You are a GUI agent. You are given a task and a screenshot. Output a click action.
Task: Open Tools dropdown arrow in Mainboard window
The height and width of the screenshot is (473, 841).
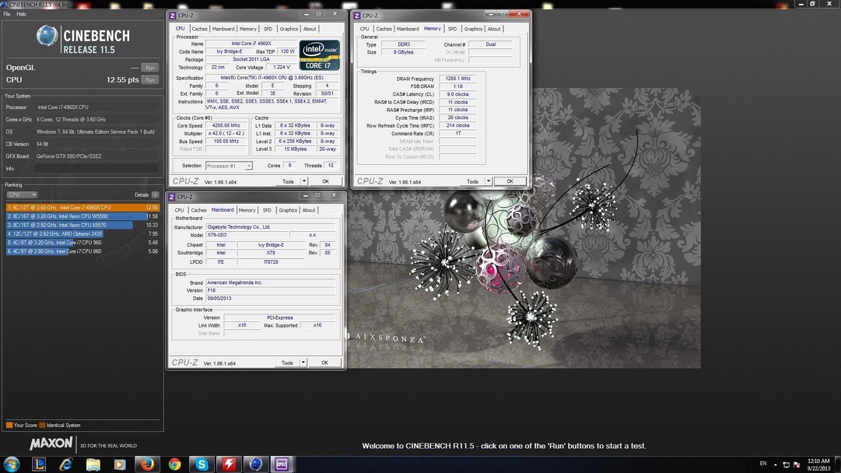(x=303, y=362)
